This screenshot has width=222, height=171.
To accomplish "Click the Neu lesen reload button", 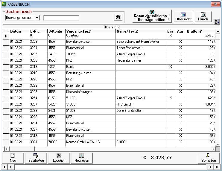I will (x=82, y=158).
